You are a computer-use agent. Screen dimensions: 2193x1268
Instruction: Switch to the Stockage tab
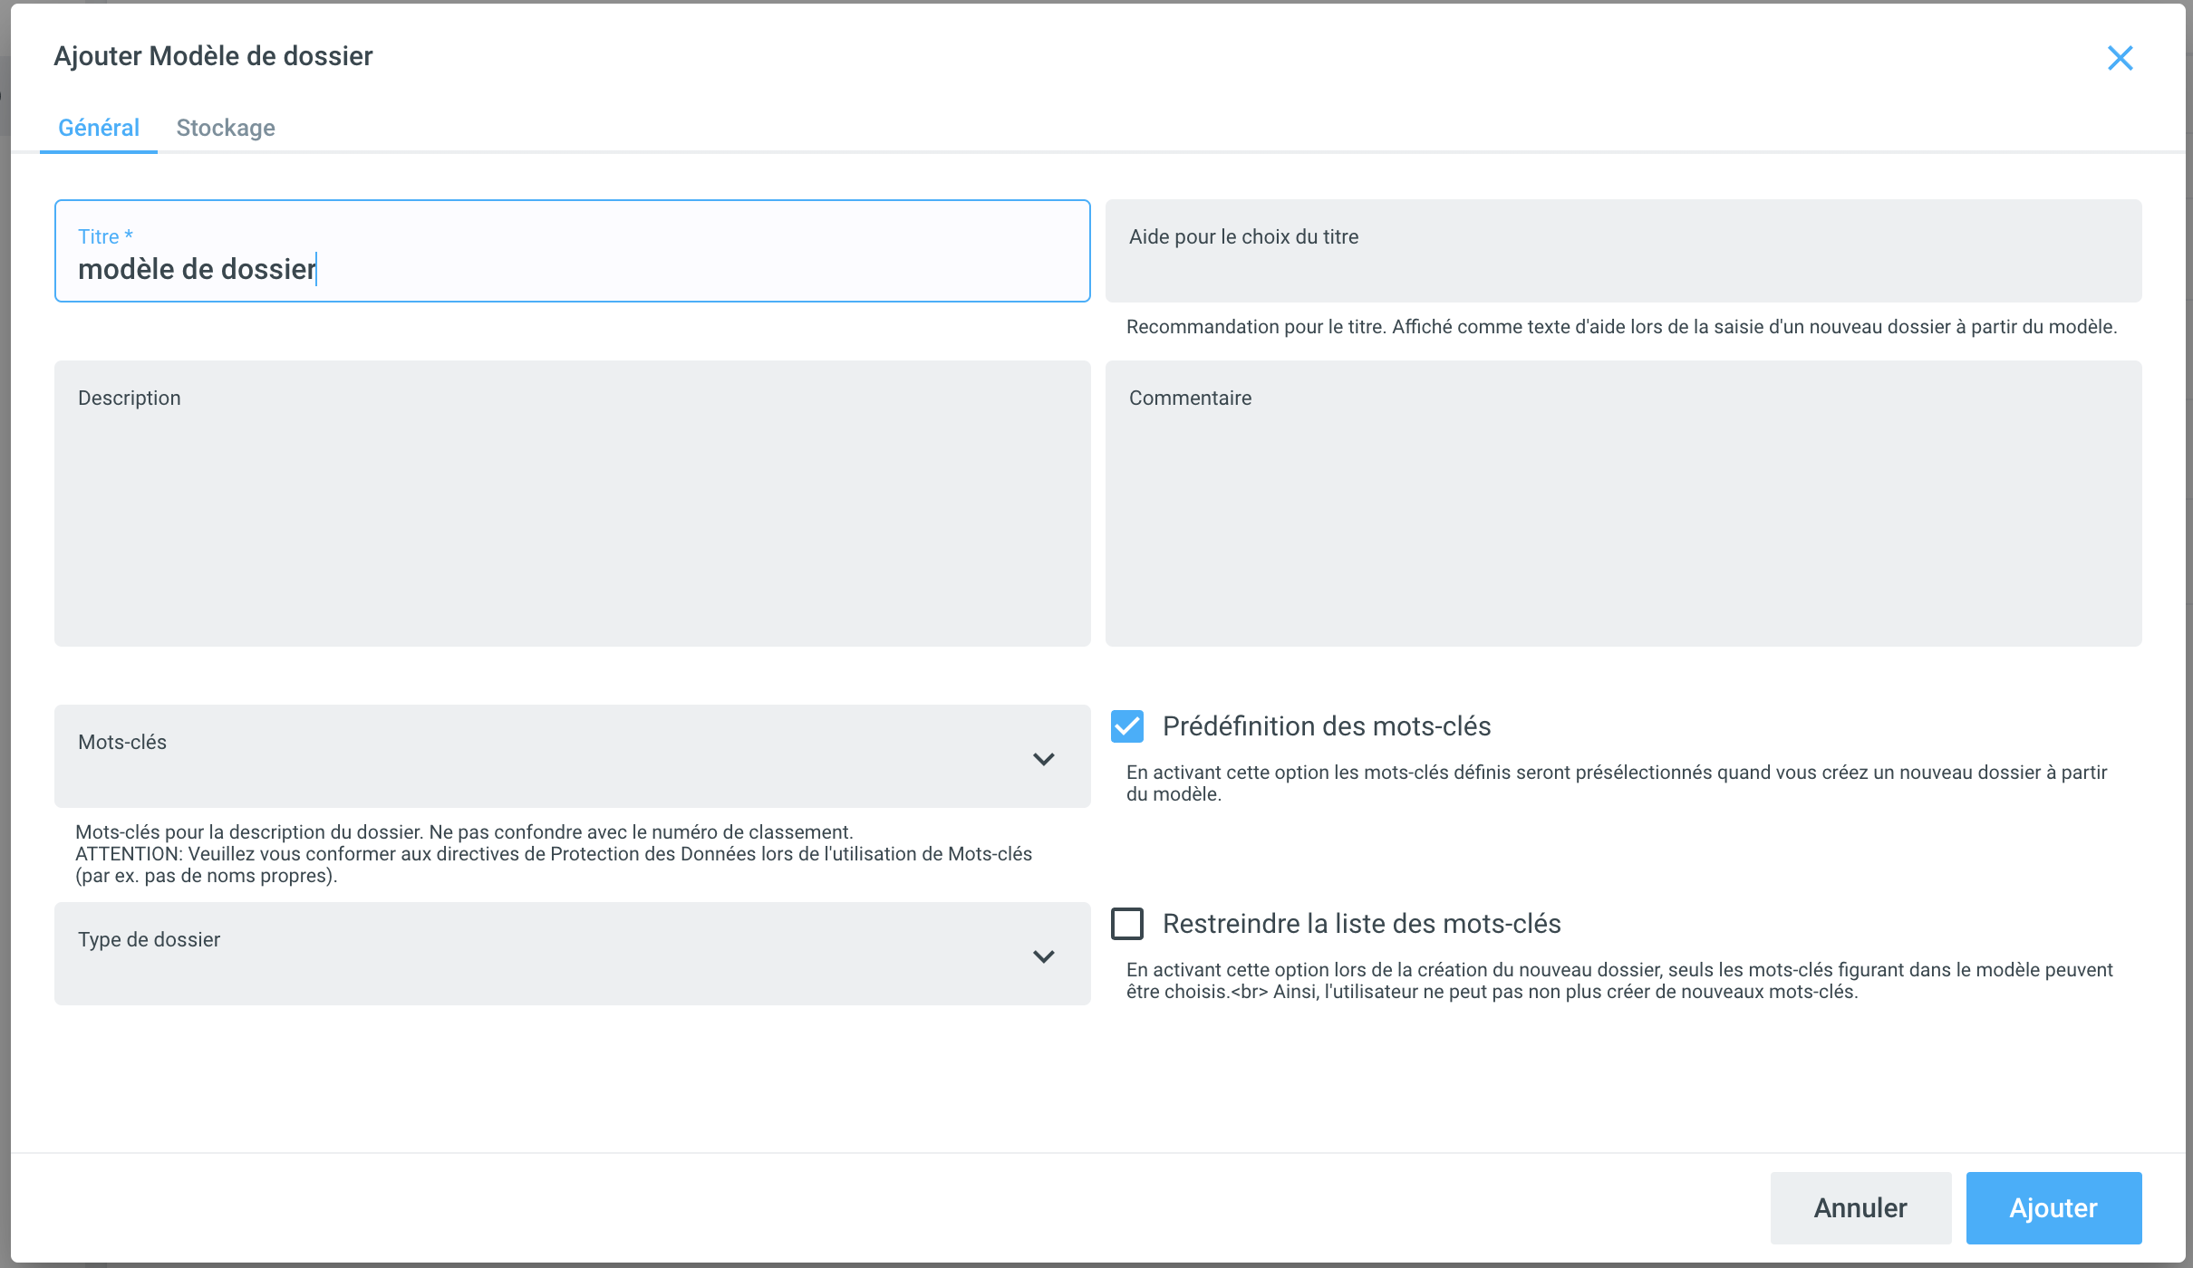(x=226, y=128)
